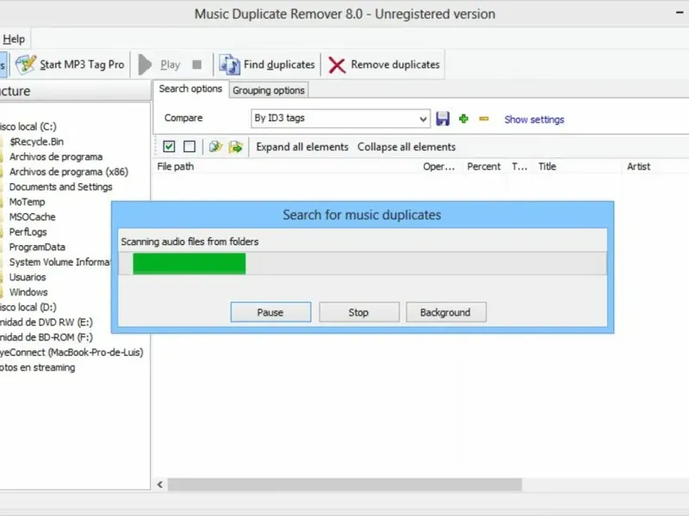Select ProgramData folder in tree
The image size is (689, 516).
tap(37, 247)
